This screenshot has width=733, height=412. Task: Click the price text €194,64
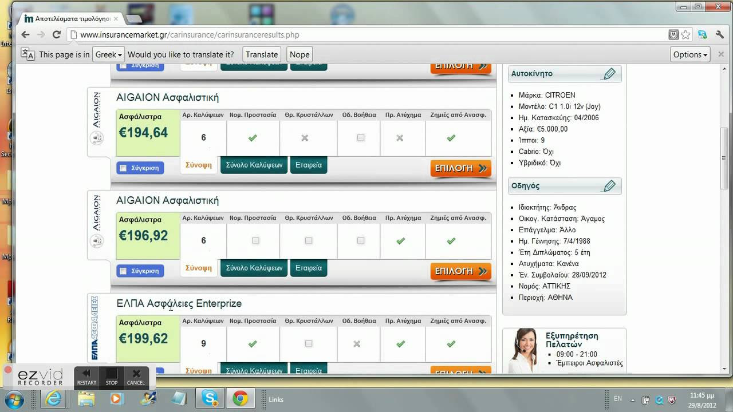pyautogui.click(x=143, y=133)
